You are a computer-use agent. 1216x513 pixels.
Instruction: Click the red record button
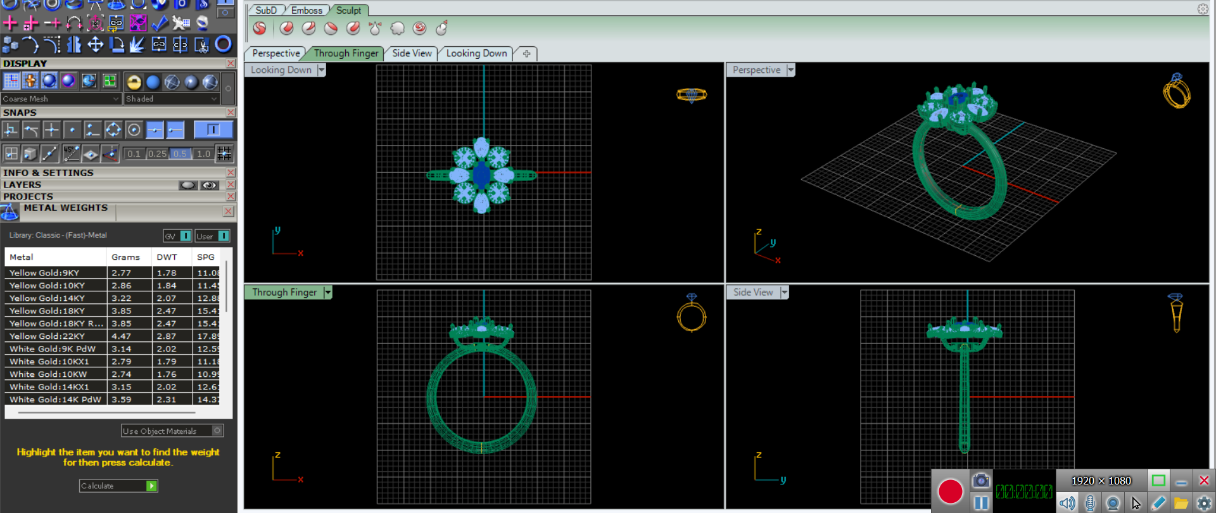[950, 491]
